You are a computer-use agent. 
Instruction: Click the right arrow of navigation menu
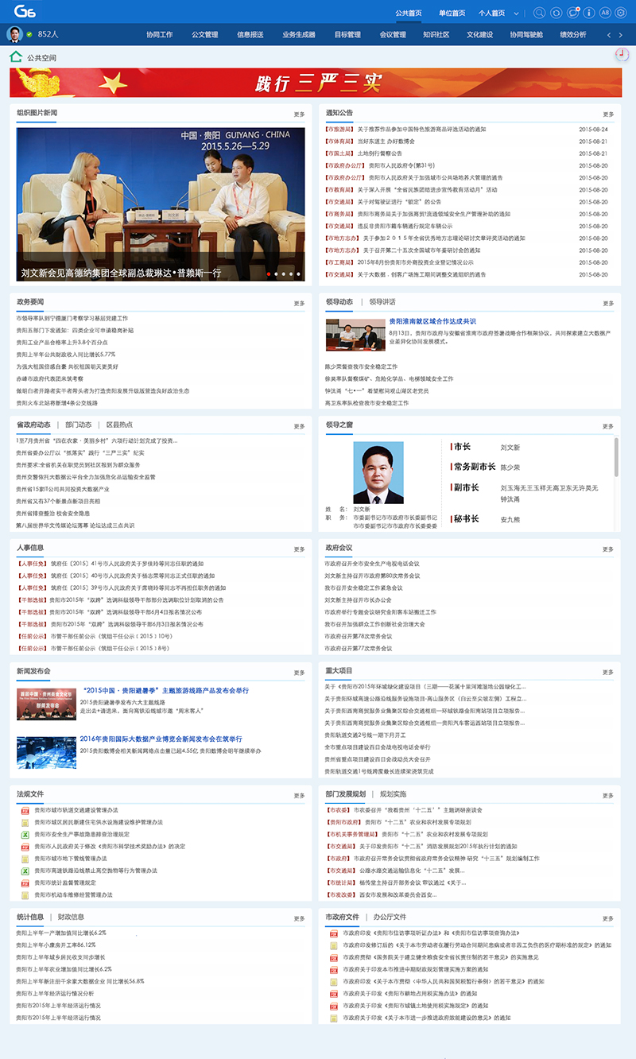622,35
